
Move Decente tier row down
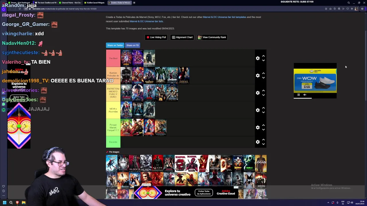[x=263, y=144]
